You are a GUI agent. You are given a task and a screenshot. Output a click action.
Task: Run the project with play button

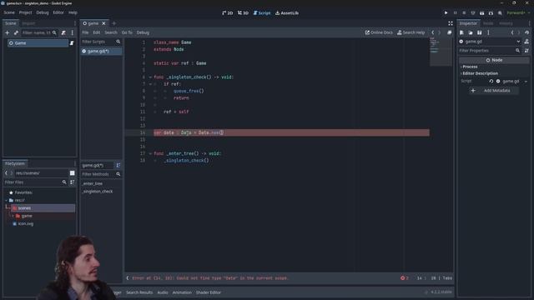pos(446,13)
